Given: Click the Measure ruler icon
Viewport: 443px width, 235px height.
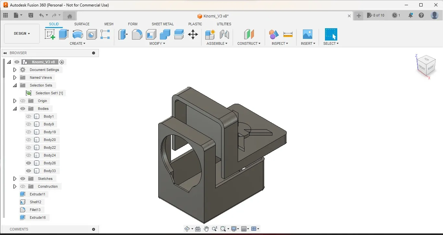Looking at the screenshot, I should click(x=288, y=34).
